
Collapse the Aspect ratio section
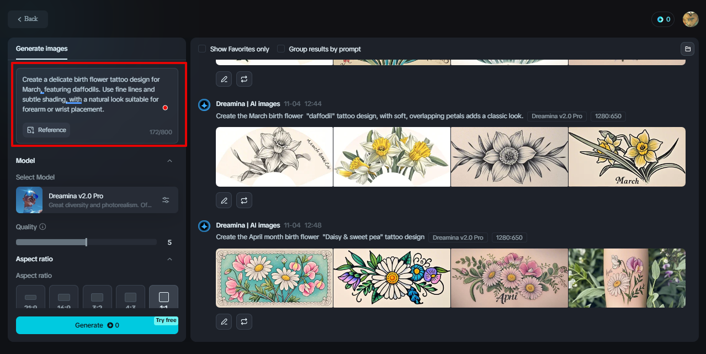point(169,259)
